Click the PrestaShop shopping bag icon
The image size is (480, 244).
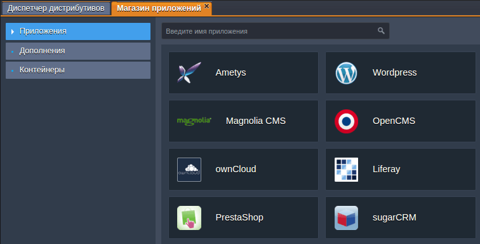point(189,218)
